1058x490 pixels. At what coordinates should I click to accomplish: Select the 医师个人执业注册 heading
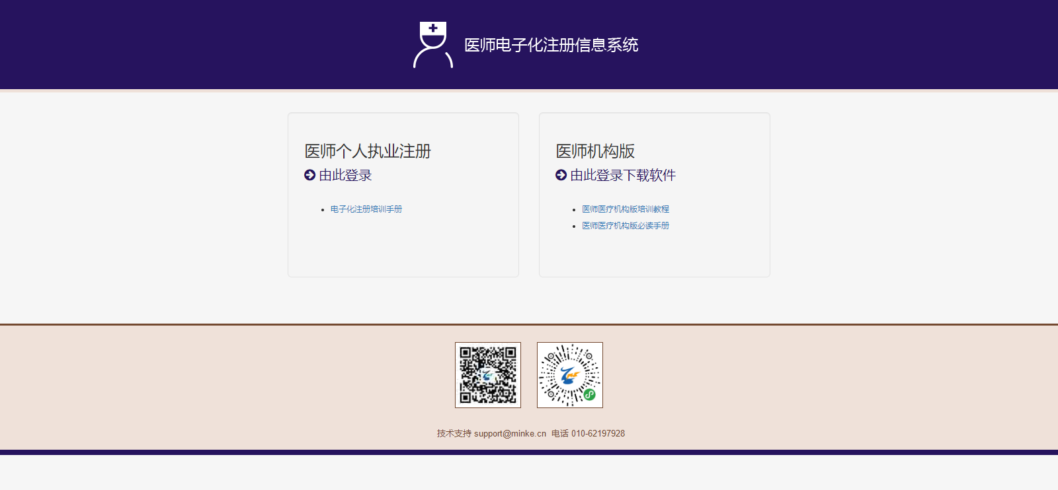point(368,151)
